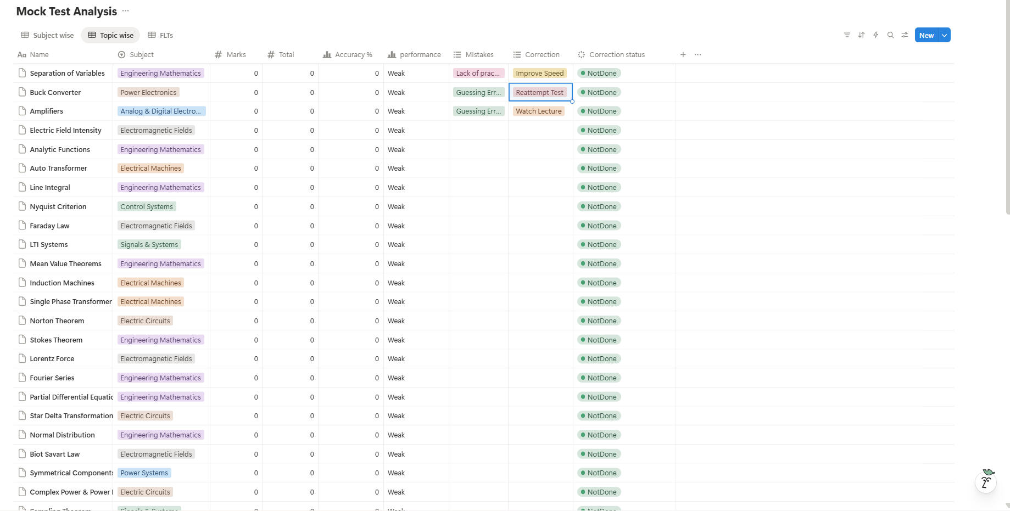Click NotDone status for Nyquist Criterion
This screenshot has width=1010, height=511.
click(x=599, y=207)
